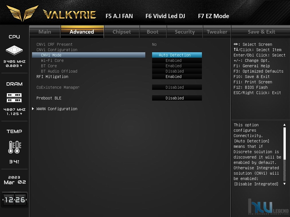The height and width of the screenshot is (217, 290).
Task: Click the CNVi CRF Present 'No' value
Action: pyautogui.click(x=154, y=44)
